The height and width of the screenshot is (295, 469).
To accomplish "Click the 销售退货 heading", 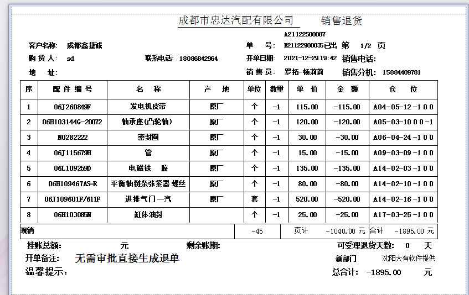I will (x=341, y=21).
